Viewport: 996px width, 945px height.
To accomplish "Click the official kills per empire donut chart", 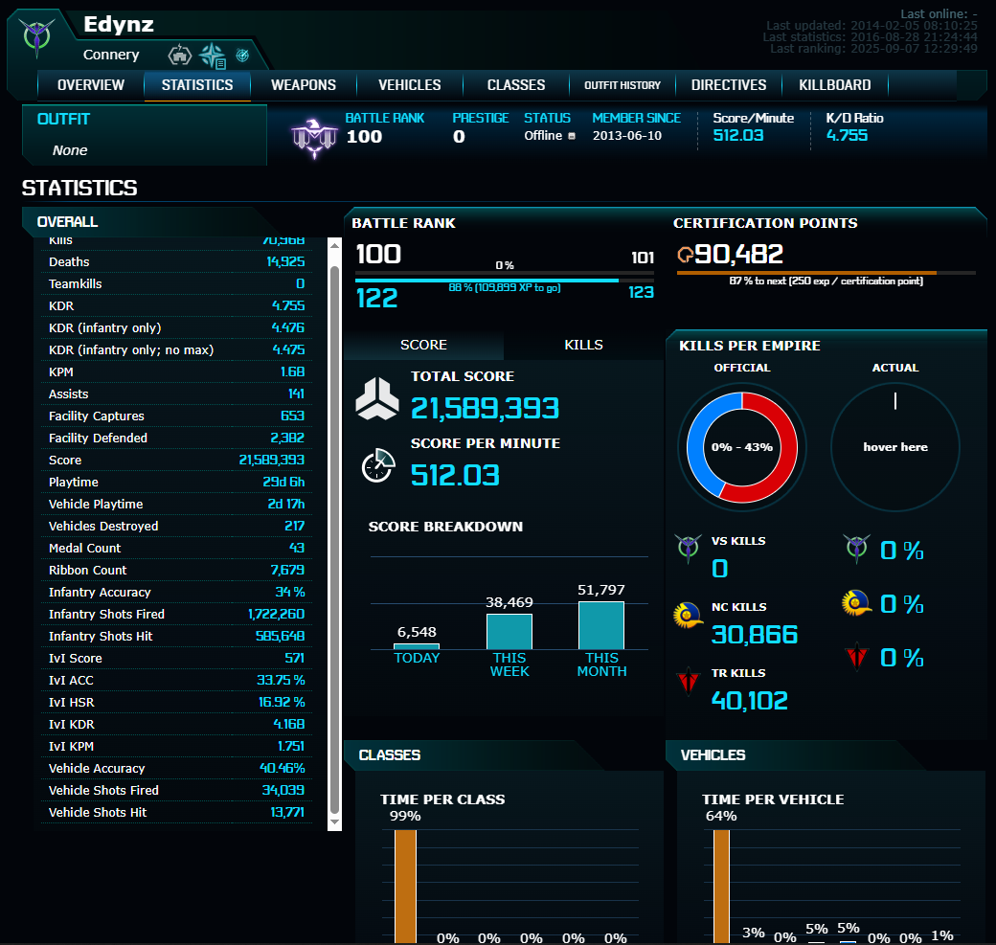I will click(742, 447).
